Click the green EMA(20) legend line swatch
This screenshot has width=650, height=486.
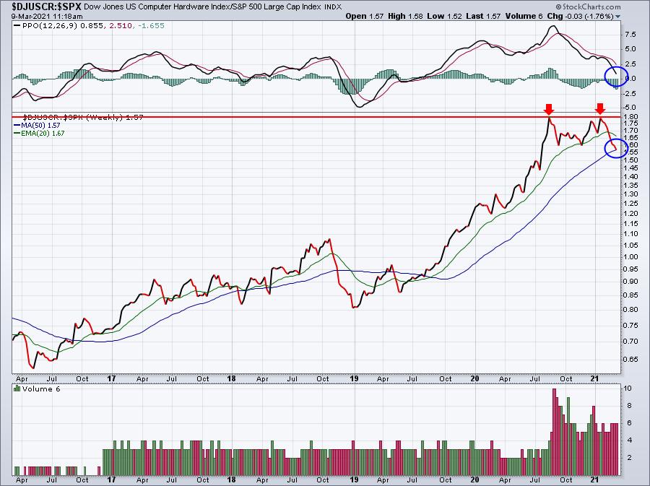[17, 134]
